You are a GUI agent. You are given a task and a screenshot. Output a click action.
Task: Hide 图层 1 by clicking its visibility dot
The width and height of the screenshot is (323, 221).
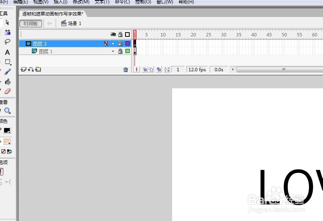coord(113,51)
